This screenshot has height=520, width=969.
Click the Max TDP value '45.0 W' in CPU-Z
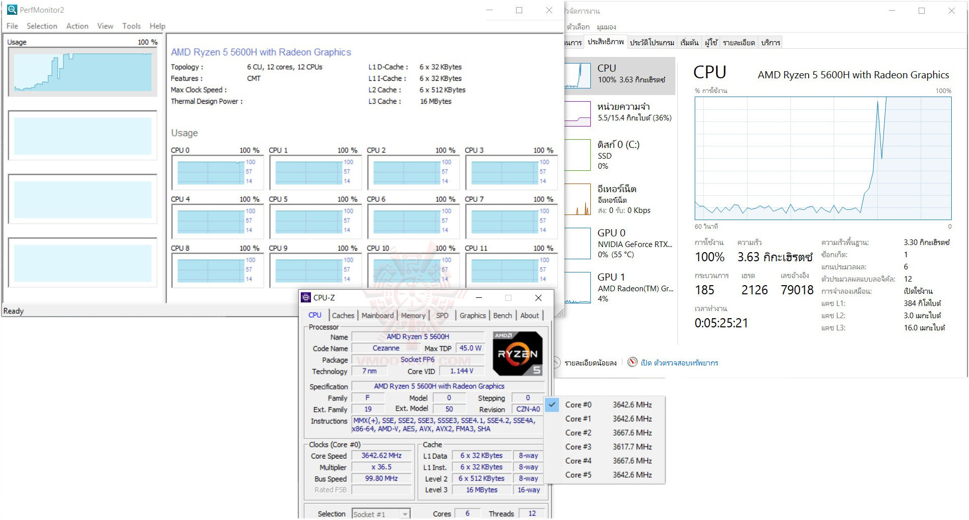[x=470, y=348]
